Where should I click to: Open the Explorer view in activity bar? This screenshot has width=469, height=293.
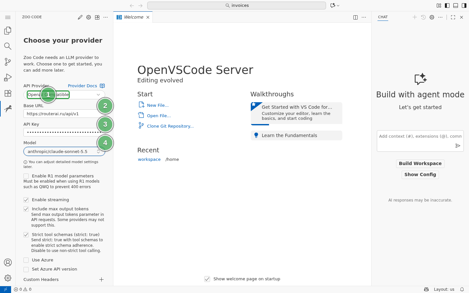[8, 31]
